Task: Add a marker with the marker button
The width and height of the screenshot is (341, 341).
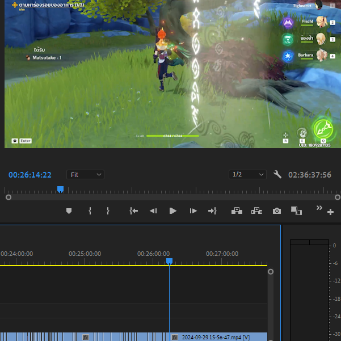Action: tap(69, 211)
